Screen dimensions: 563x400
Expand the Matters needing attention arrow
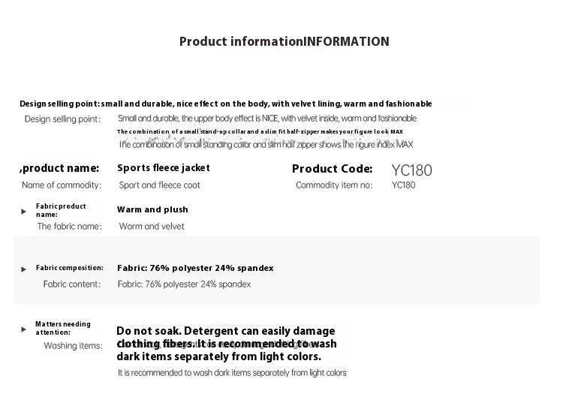click(x=24, y=329)
